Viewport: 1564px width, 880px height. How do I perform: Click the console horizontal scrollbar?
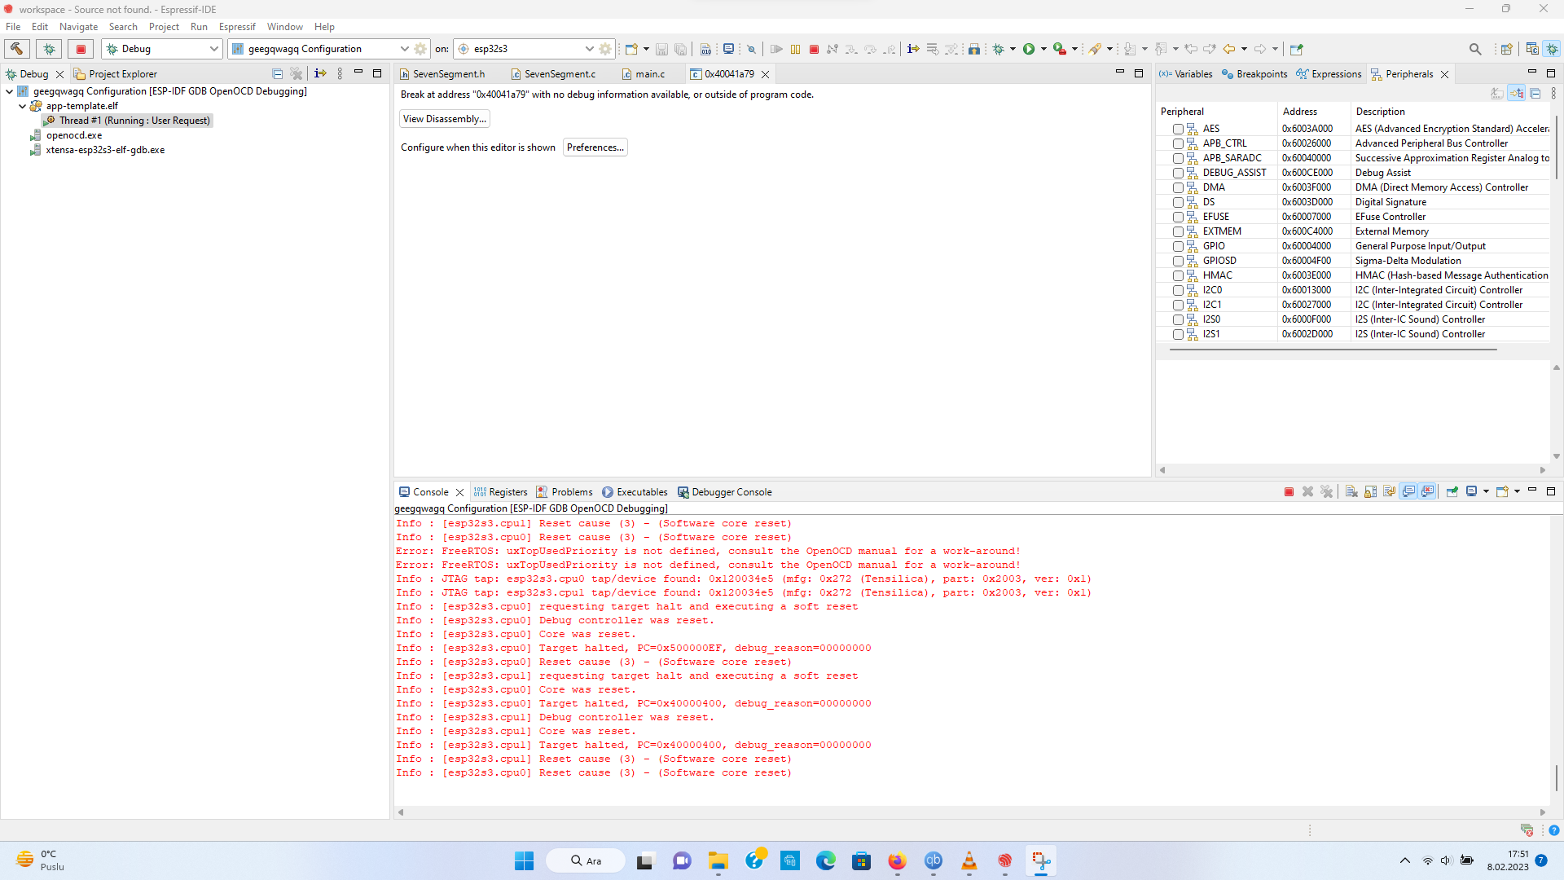click(x=970, y=812)
